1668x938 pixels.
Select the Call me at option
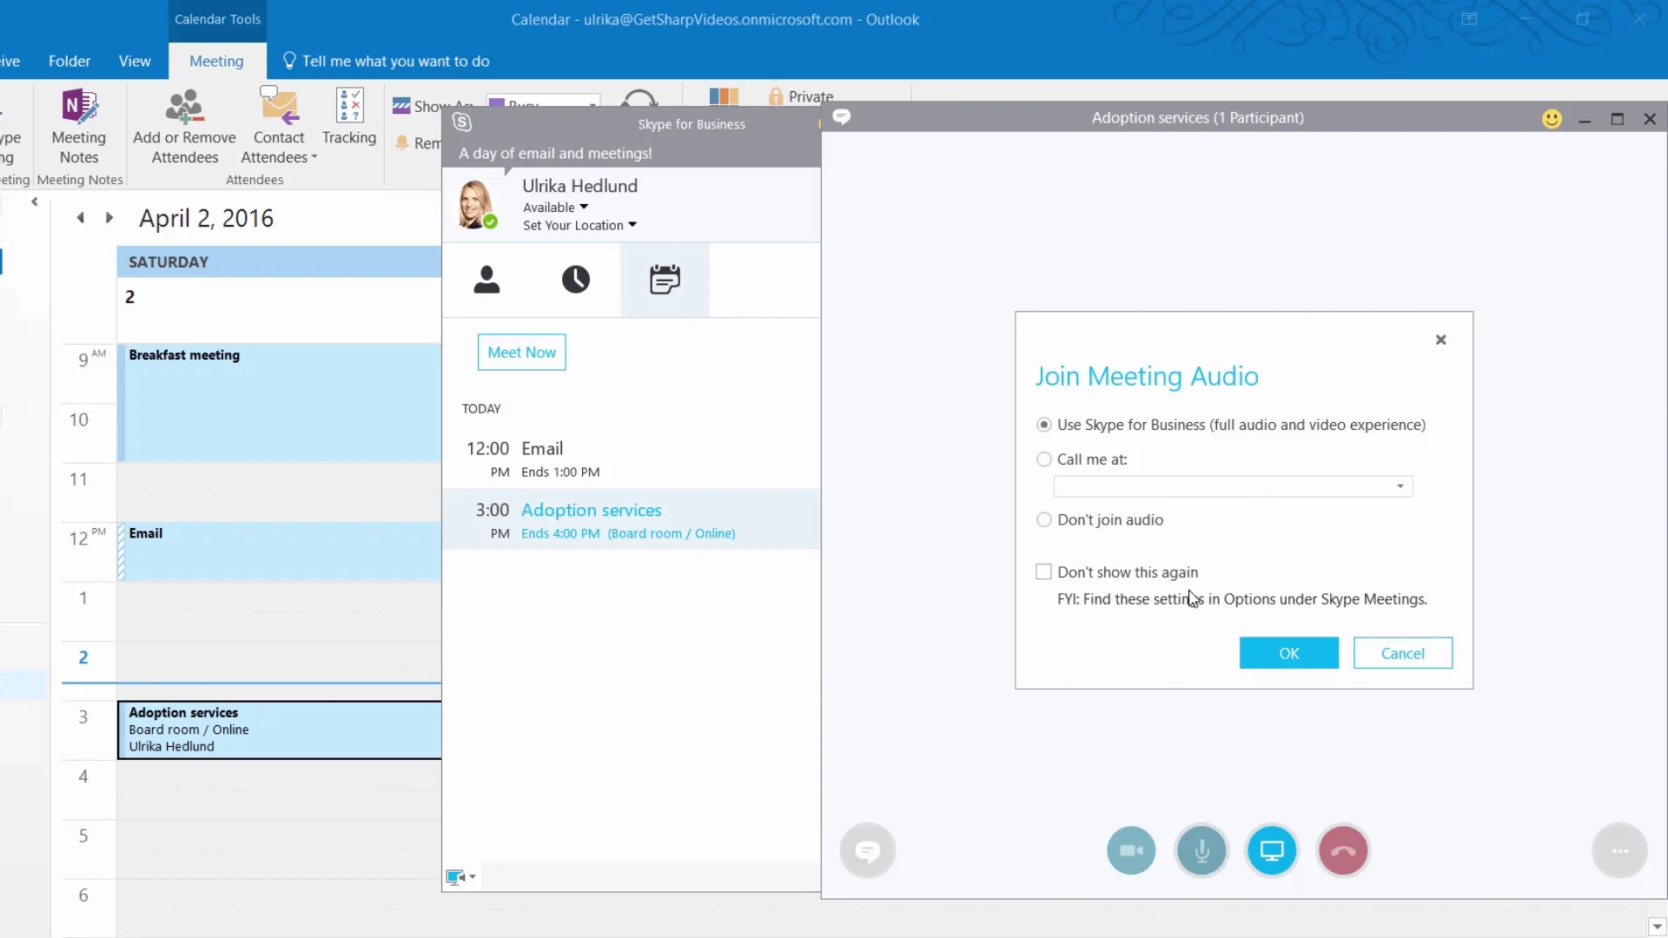click(x=1044, y=459)
